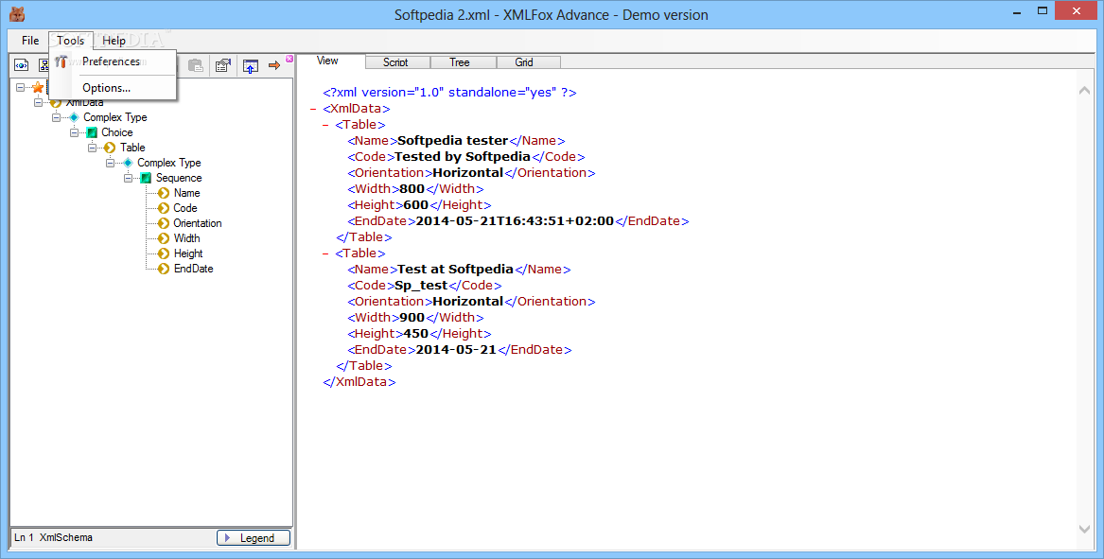
Task: Collapse the first Table element in the XML view
Action: pyautogui.click(x=326, y=125)
